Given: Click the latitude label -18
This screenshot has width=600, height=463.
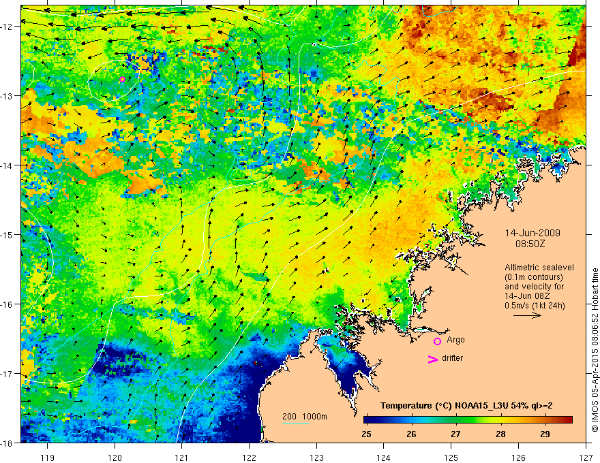Looking at the screenshot, I should pyautogui.click(x=7, y=443).
